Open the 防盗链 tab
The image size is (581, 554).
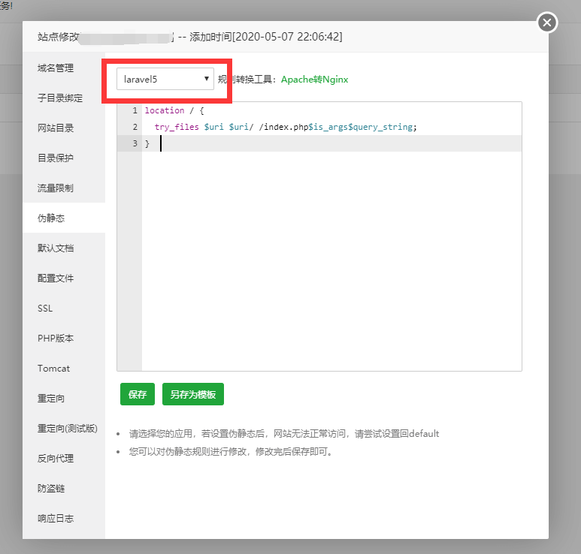click(x=51, y=489)
